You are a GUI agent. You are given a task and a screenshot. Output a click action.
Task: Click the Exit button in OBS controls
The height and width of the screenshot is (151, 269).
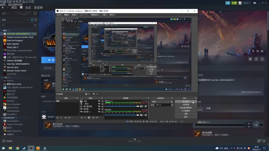[x=186, y=117]
